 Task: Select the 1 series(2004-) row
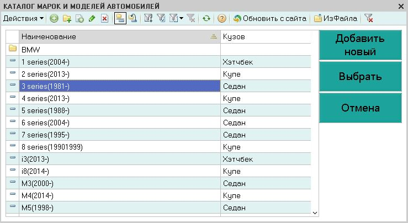[x=158, y=62]
